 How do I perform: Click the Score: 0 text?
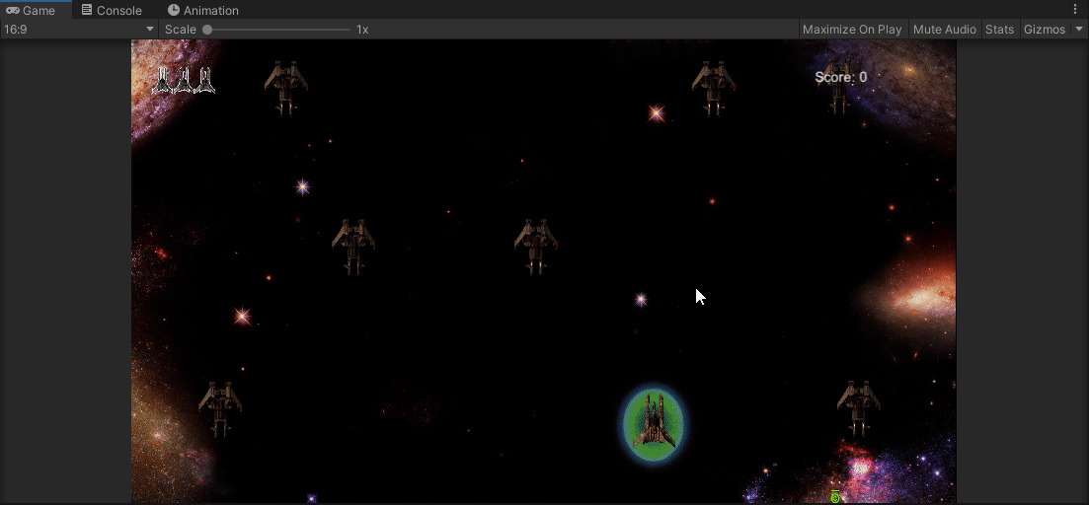point(841,77)
